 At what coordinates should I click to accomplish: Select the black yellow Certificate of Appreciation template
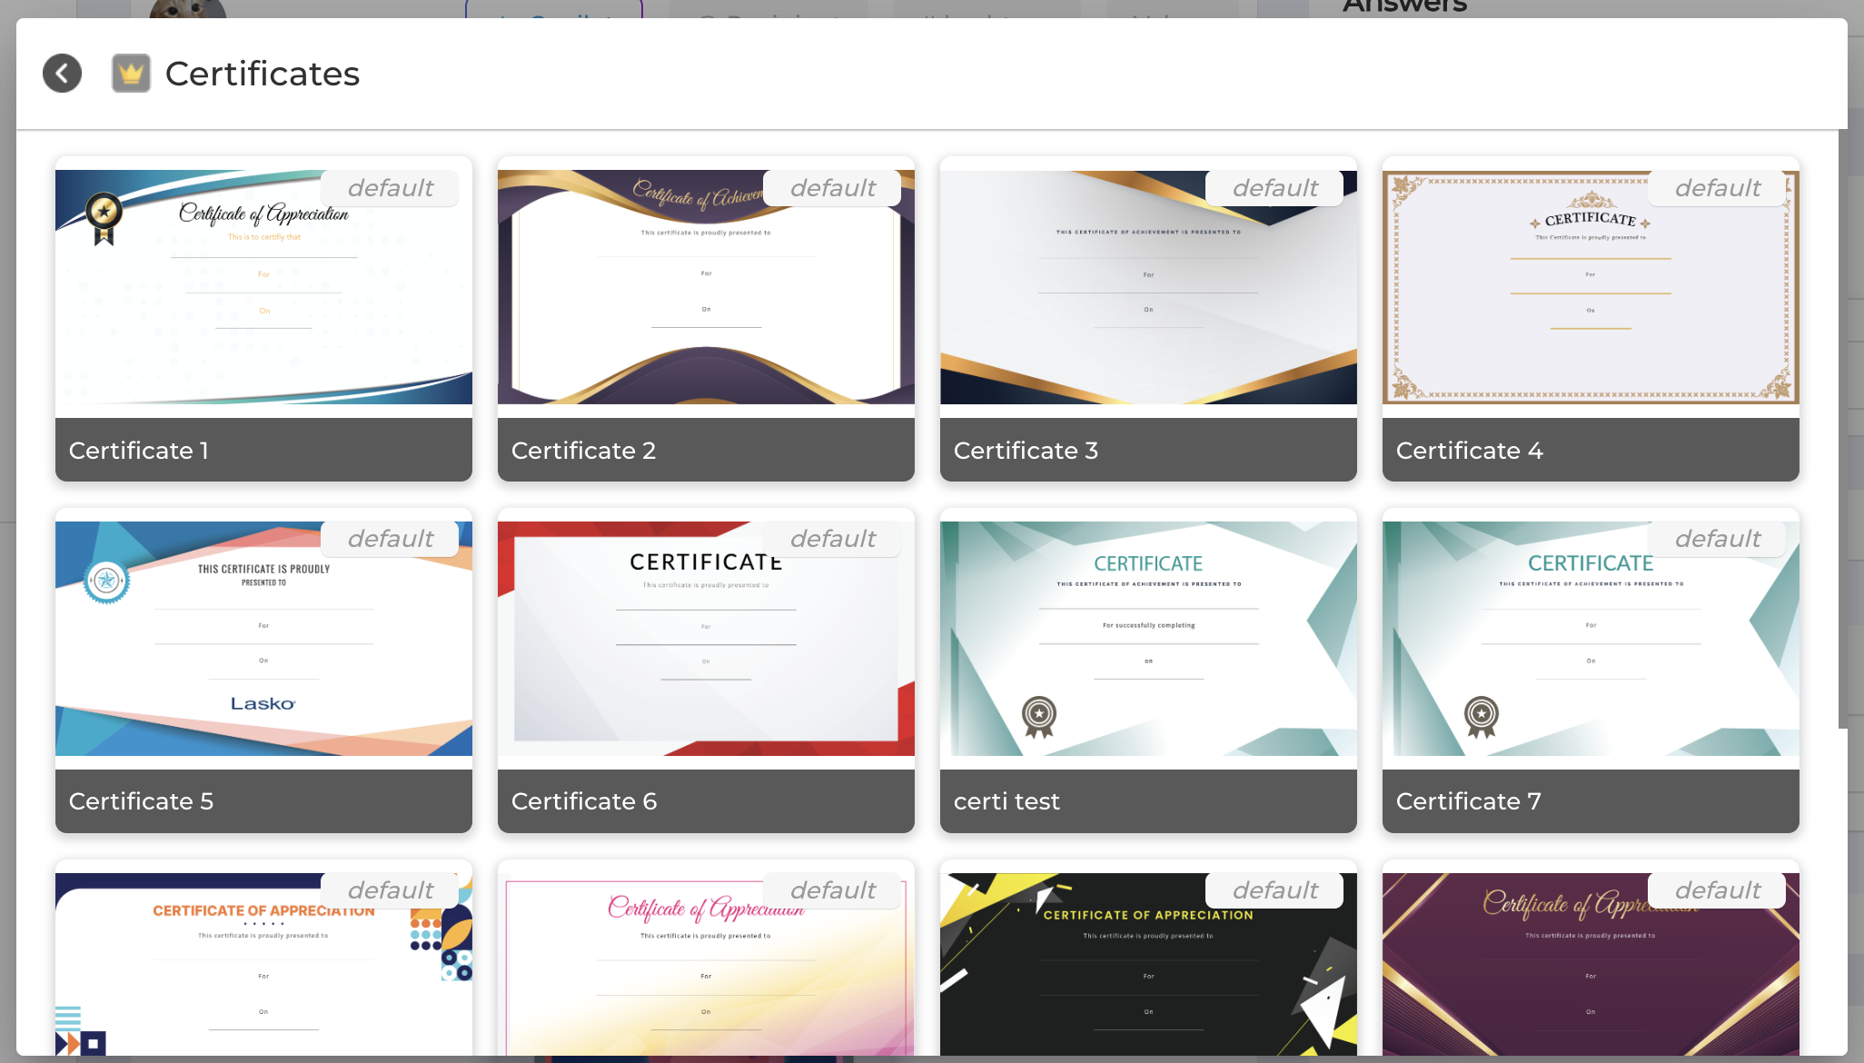pyautogui.click(x=1148, y=964)
